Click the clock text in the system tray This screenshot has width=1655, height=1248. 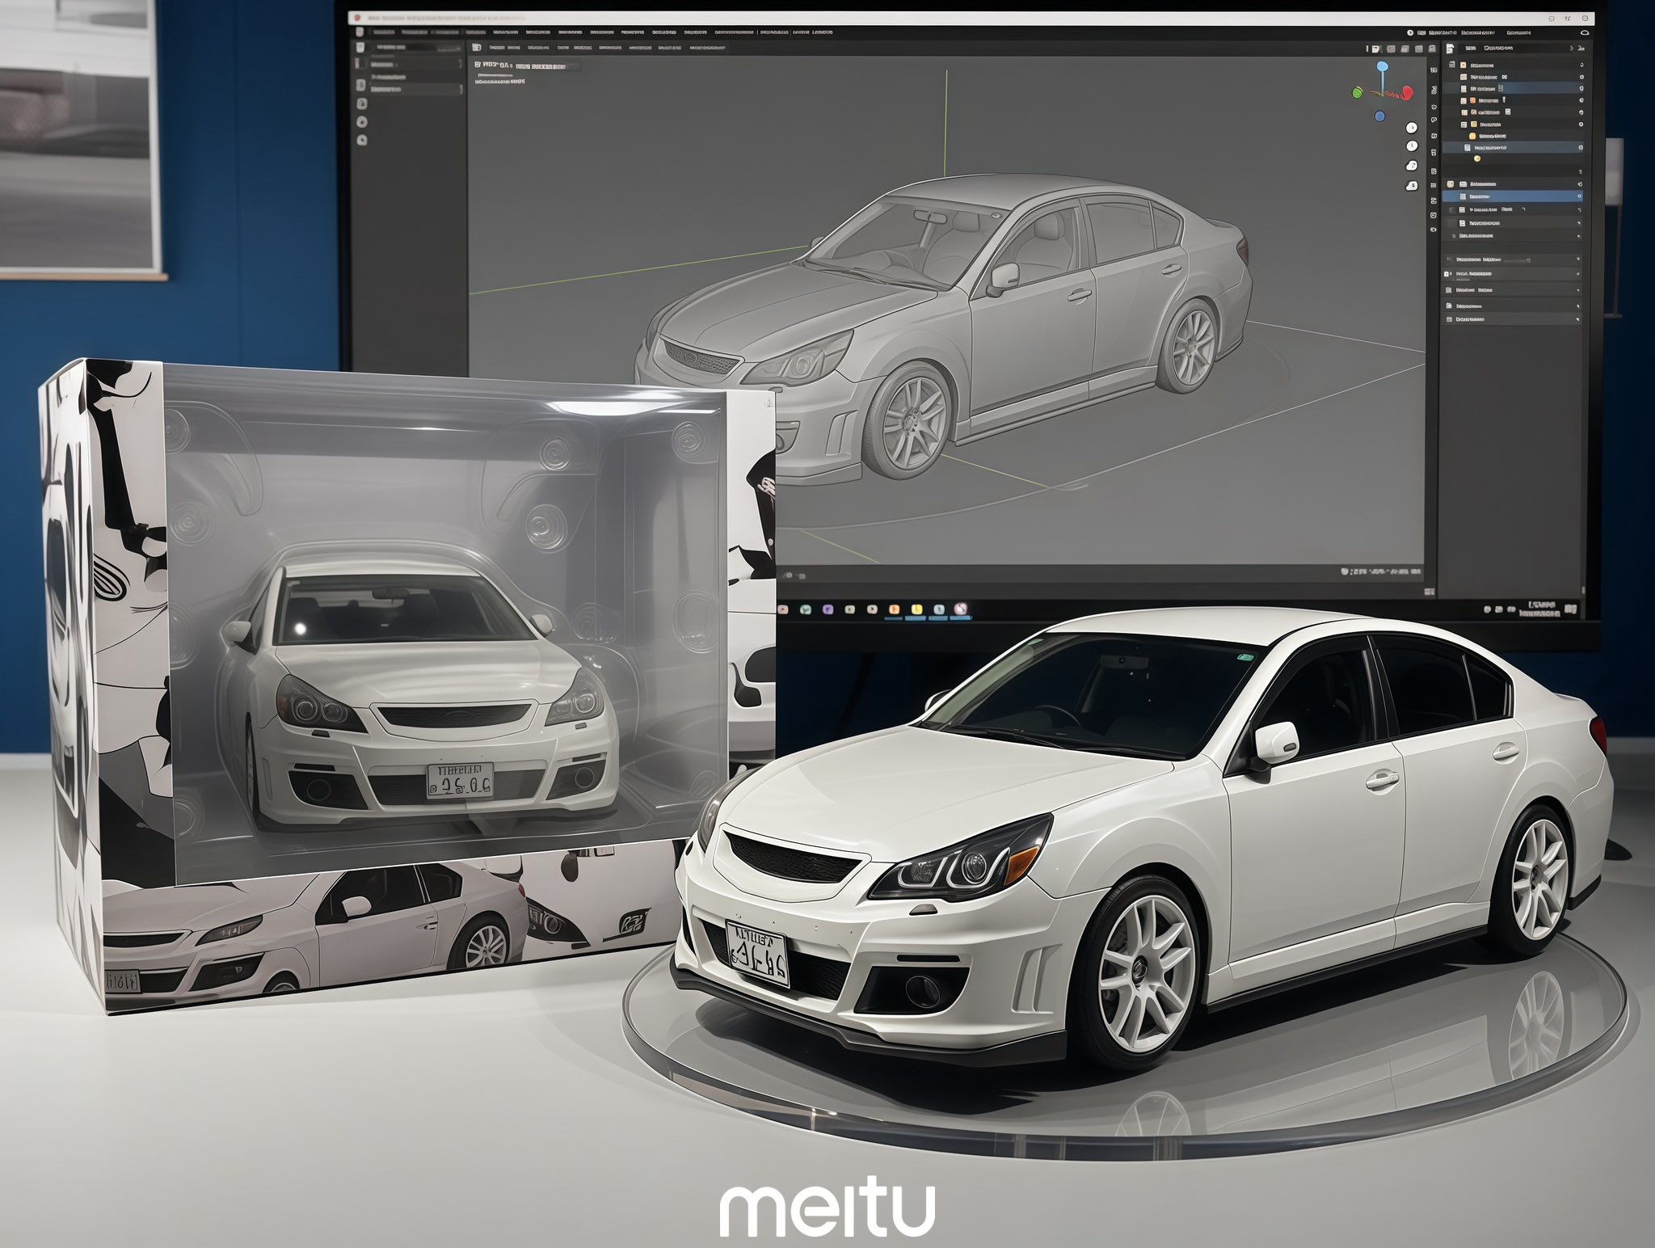[1542, 608]
